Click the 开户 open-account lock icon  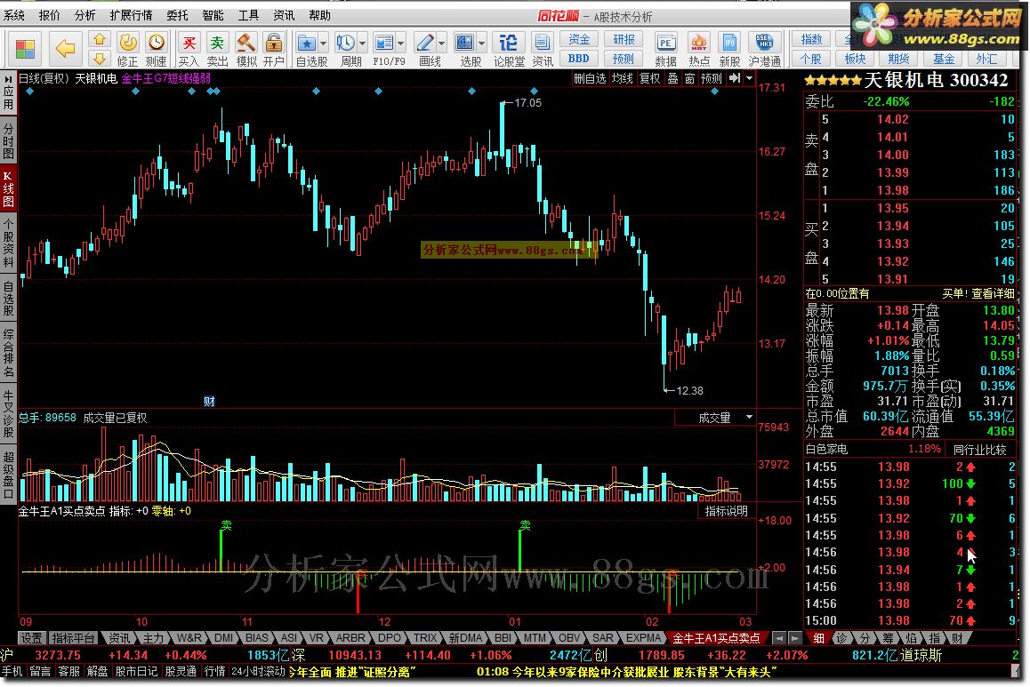[x=274, y=49]
